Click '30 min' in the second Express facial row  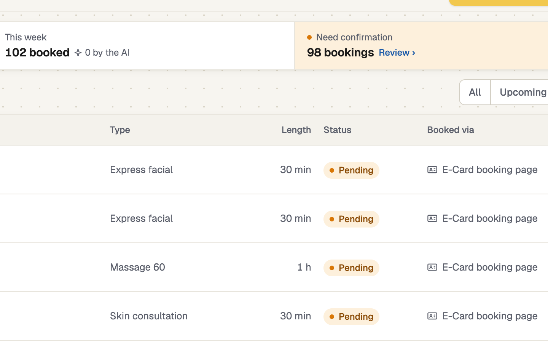point(296,218)
